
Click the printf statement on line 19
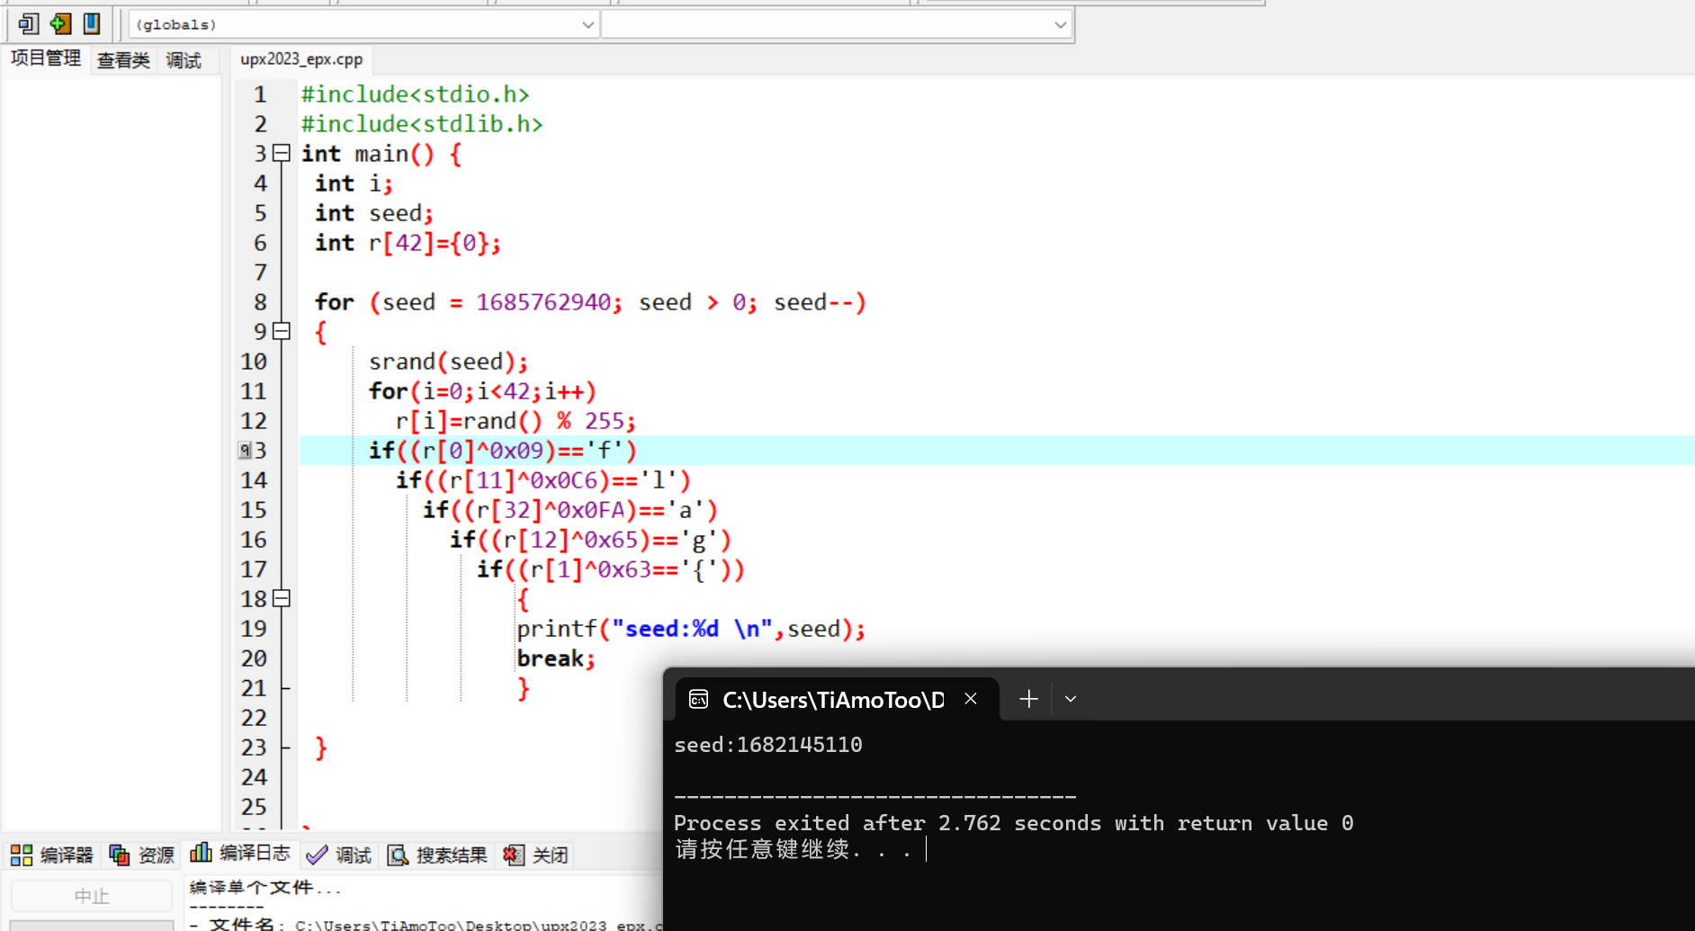pos(691,629)
